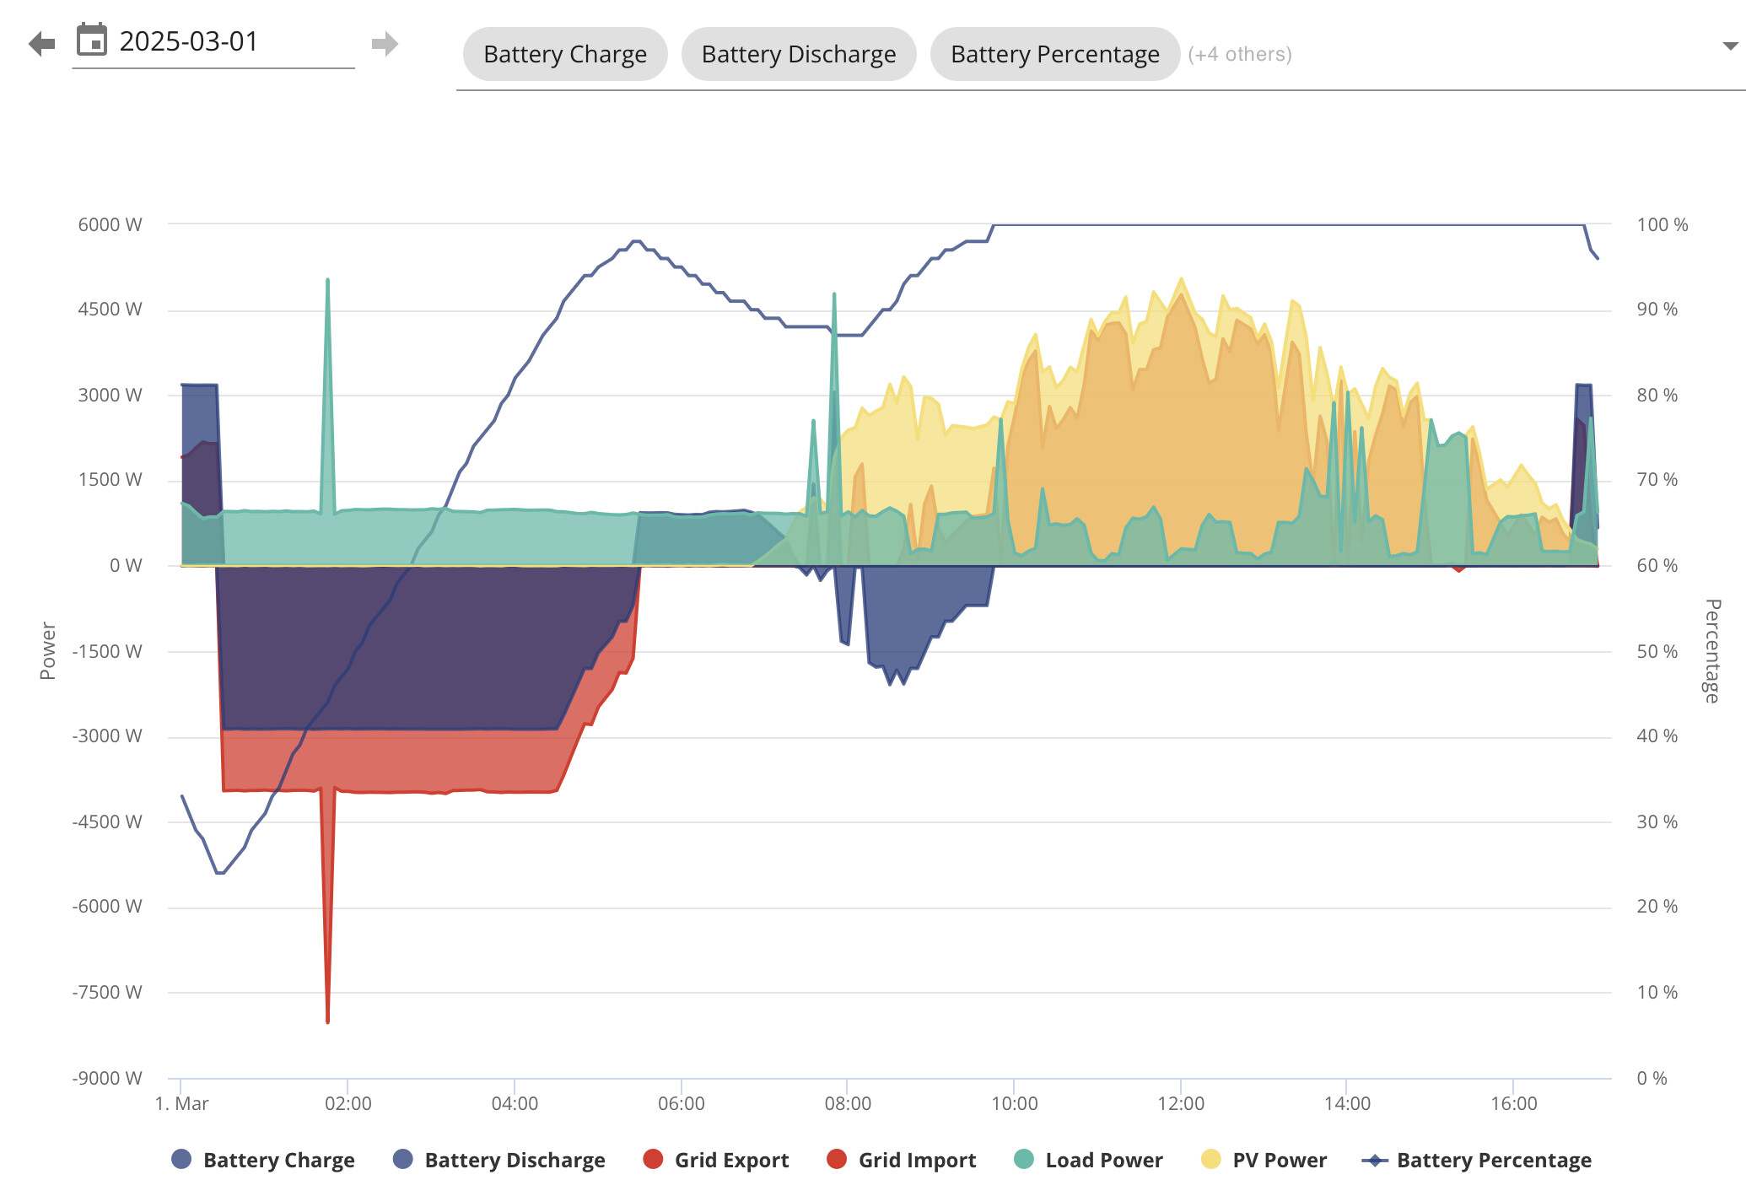The height and width of the screenshot is (1196, 1746).
Task: Go to the next day with right arrow
Action: pos(385,43)
